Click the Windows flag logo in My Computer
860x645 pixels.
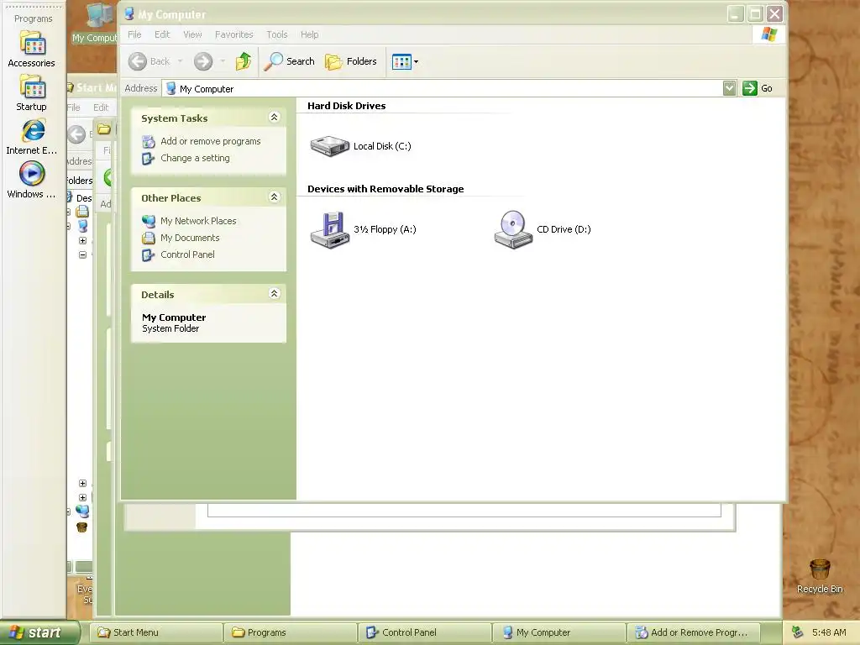(x=769, y=34)
